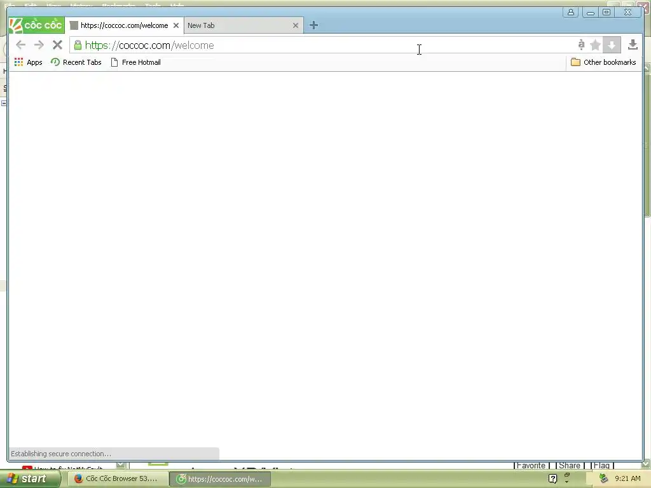Switch to Cốc Cốc Browser 53 Firefox taskbar item

(118, 479)
